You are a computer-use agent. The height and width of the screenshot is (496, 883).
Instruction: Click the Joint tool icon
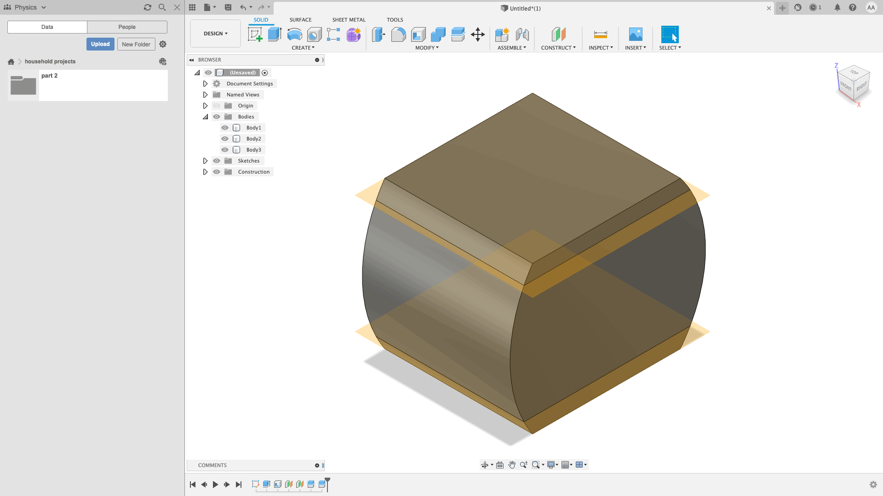(522, 34)
